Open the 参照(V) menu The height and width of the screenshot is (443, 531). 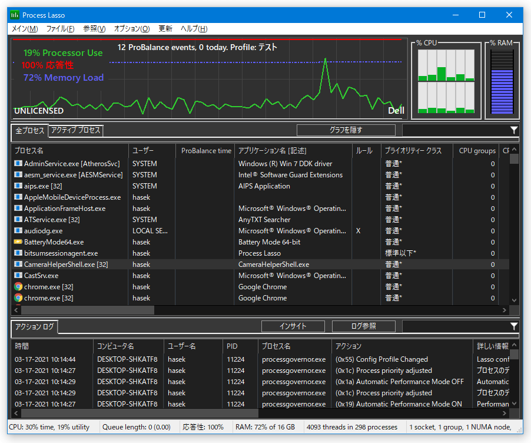(94, 29)
